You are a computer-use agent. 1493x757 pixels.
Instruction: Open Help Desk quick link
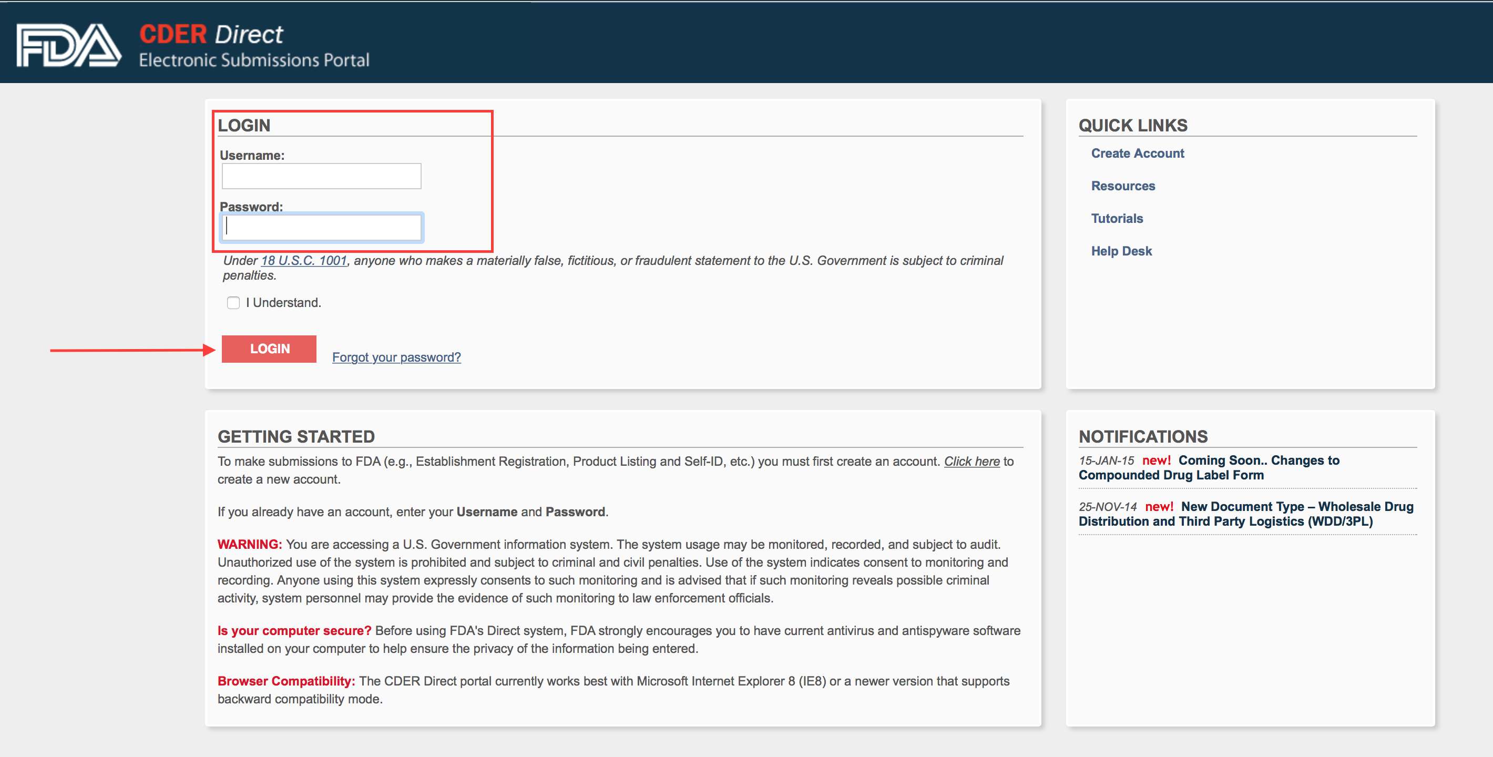1121,251
